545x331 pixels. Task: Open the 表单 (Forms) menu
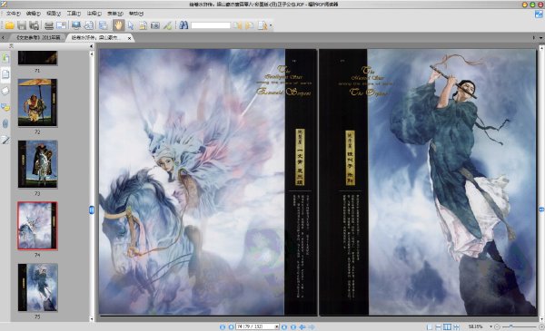point(114,14)
